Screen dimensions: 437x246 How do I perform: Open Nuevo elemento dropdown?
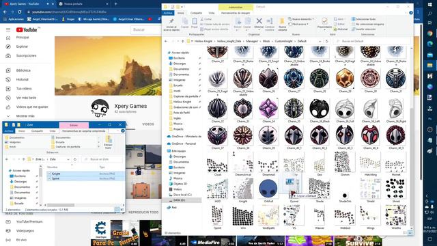coord(301,19)
